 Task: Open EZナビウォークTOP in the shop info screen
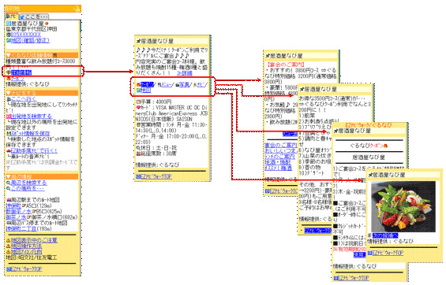pyautogui.click(x=156, y=176)
